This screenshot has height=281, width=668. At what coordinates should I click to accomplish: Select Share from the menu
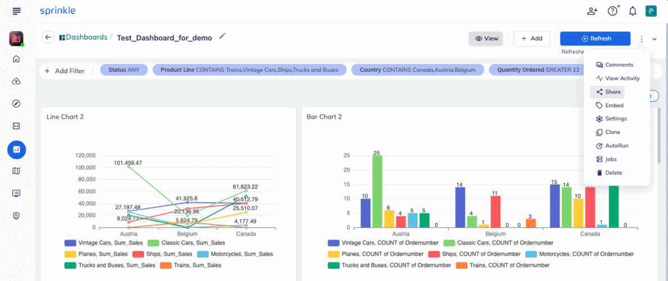(x=607, y=92)
